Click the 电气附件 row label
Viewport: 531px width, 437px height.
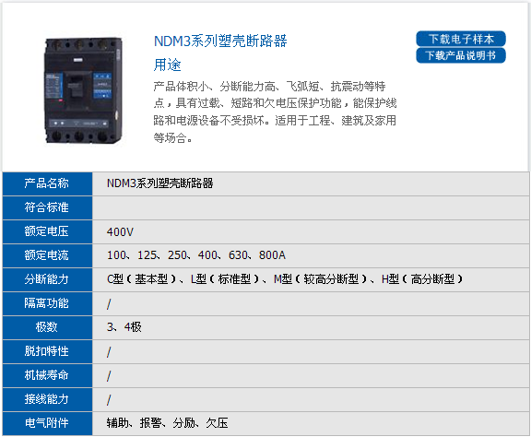pyautogui.click(x=47, y=423)
